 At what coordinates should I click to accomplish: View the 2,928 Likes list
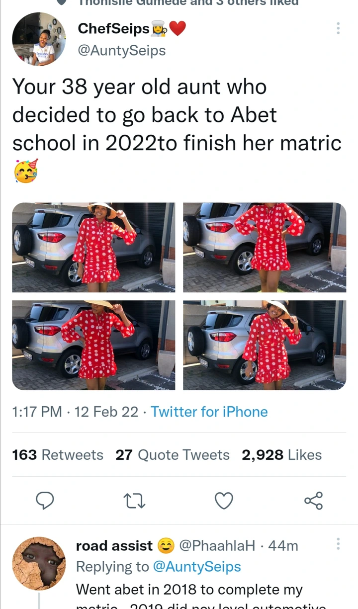[282, 455]
